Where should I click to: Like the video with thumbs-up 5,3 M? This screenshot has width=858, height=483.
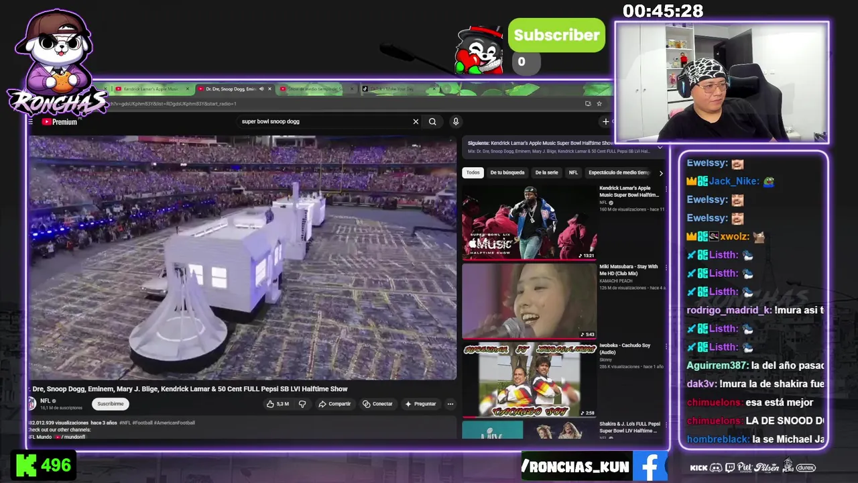(x=278, y=404)
